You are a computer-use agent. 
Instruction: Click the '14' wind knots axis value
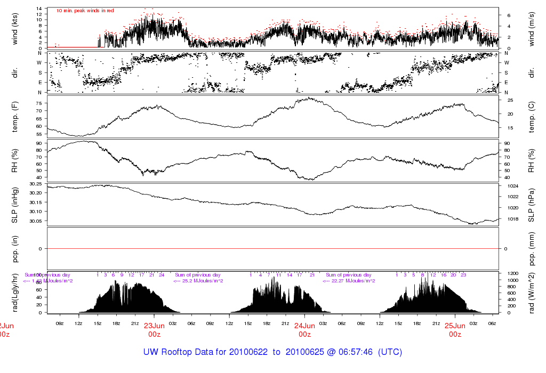tap(39, 9)
